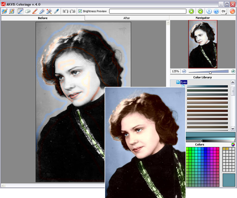The width and height of the screenshot is (237, 198).
Task: Run colorization with the green Play button
Action: click(191, 11)
